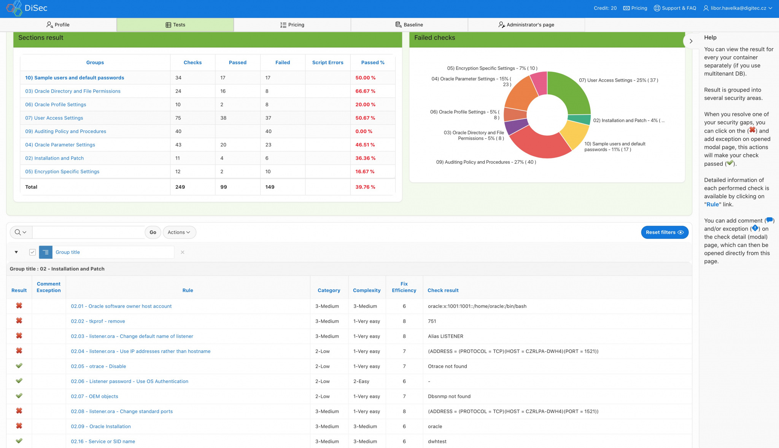Open search column selector magnifier dropdown
Viewport: 779px width, 448px height.
21,232
